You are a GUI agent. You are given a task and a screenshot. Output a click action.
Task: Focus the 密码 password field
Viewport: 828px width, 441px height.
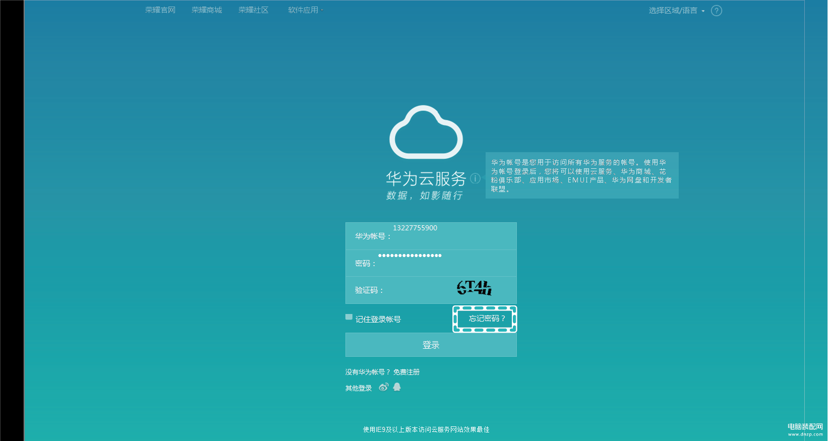click(x=431, y=263)
